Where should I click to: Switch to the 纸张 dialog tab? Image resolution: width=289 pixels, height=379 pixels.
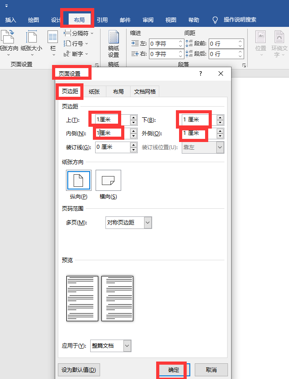94,91
